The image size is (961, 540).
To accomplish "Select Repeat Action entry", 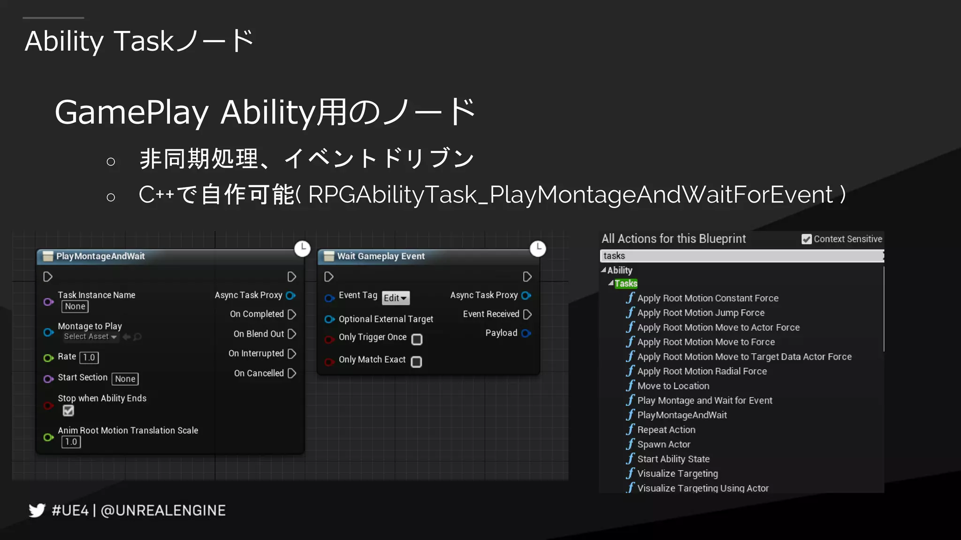I will point(666,430).
